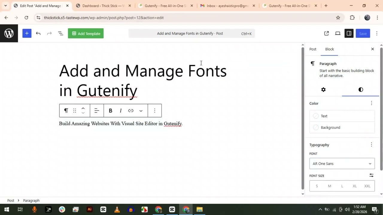The image size is (383, 215).
Task: Select font size L
Action: (x=342, y=186)
